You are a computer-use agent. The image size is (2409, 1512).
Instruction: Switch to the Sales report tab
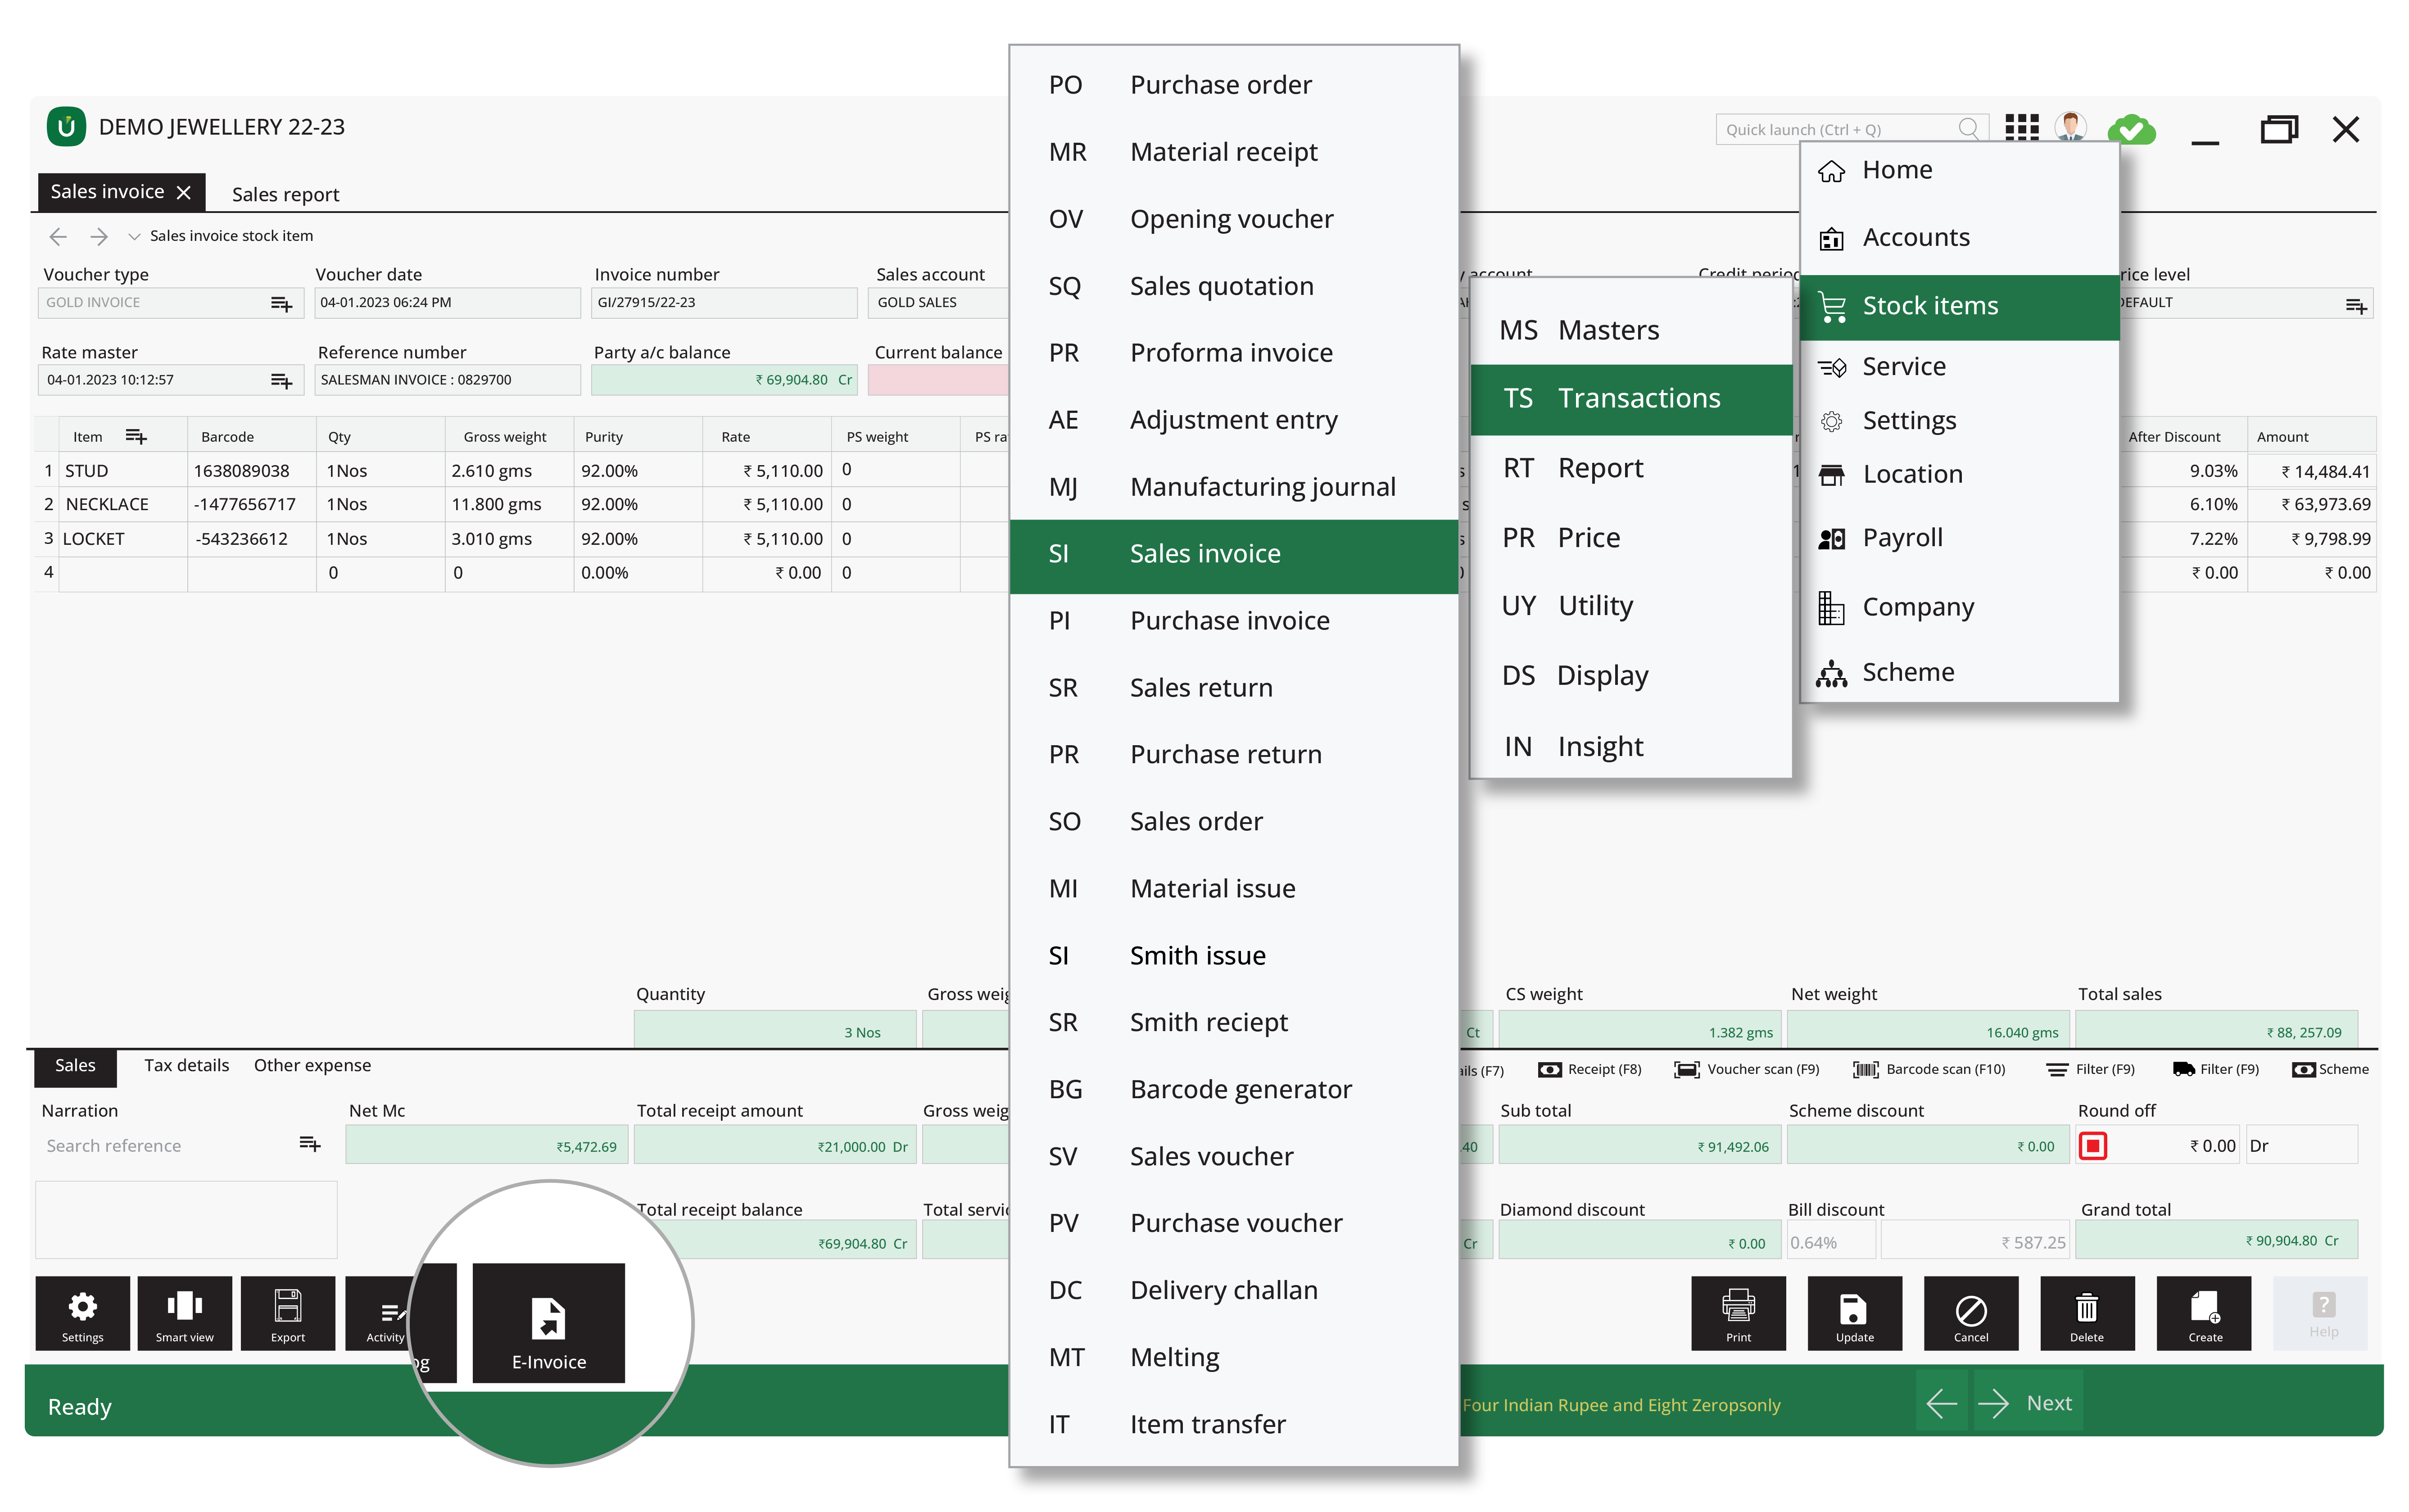(x=285, y=194)
